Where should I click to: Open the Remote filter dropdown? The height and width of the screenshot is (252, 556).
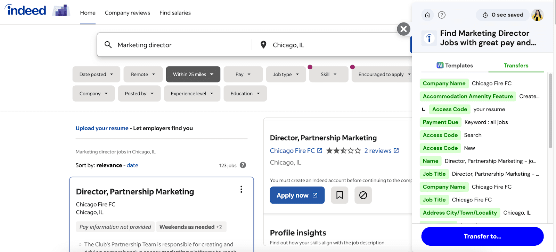[143, 74]
